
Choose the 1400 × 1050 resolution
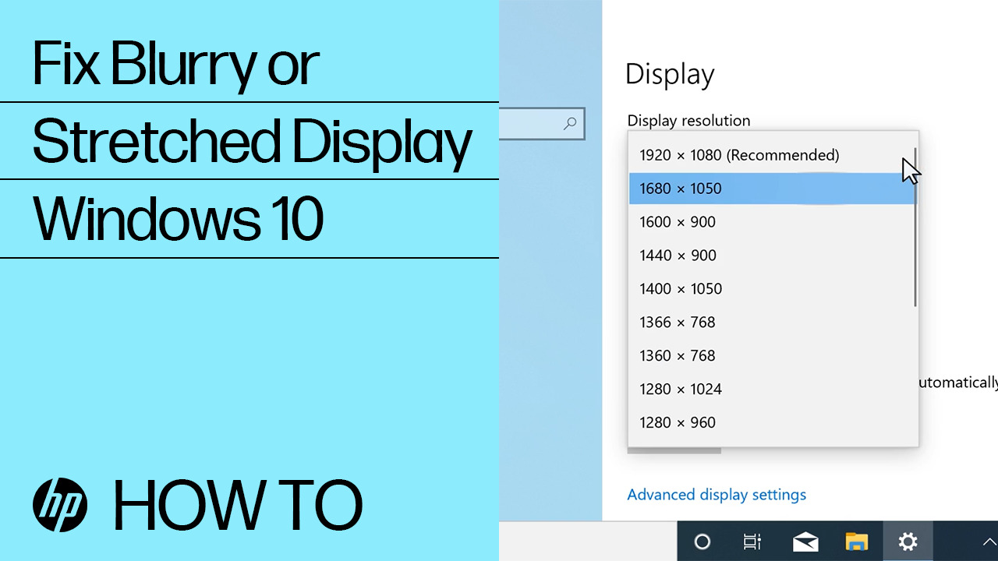click(680, 288)
